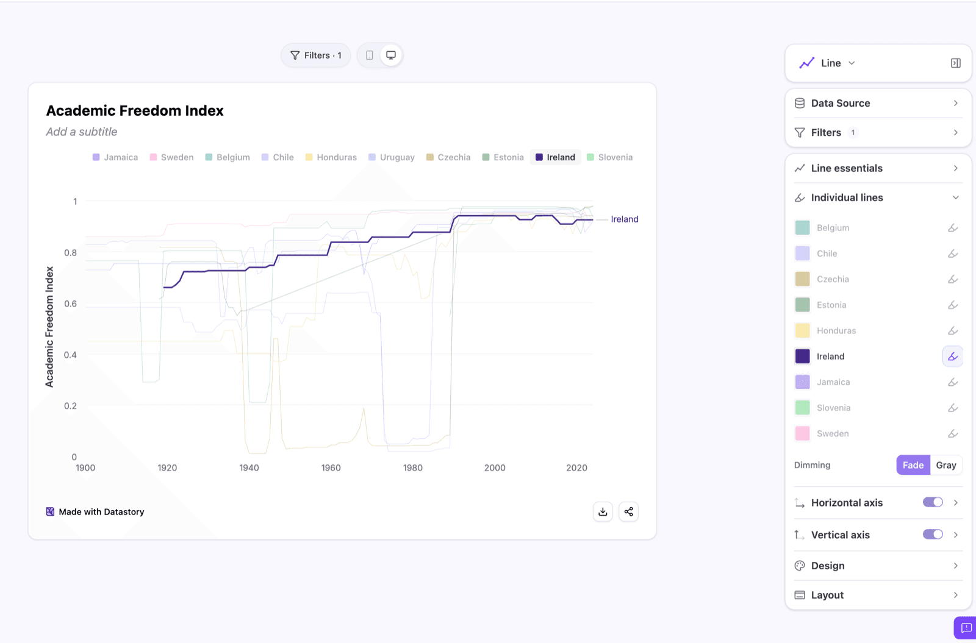Click the Made with Datastory link
The height and width of the screenshot is (643, 976).
pyautogui.click(x=96, y=512)
